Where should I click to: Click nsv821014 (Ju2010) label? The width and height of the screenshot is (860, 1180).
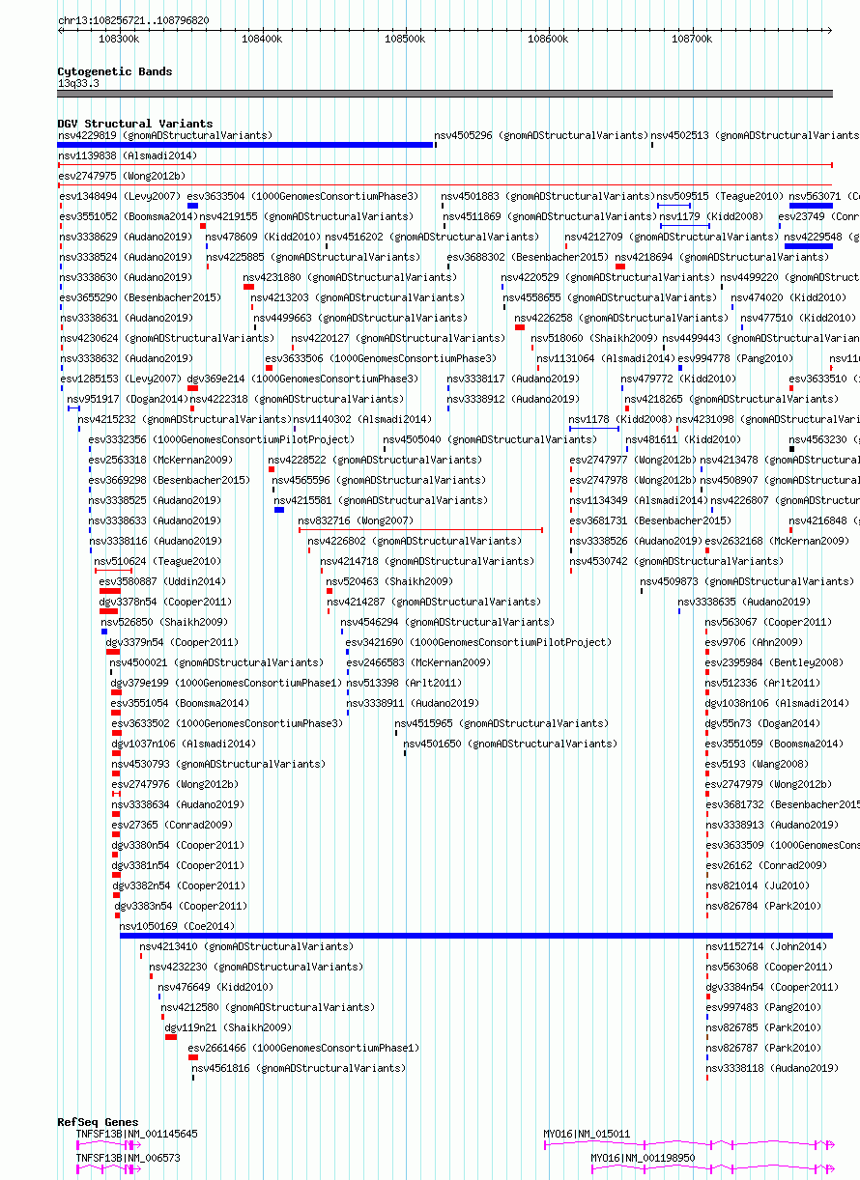(x=760, y=885)
